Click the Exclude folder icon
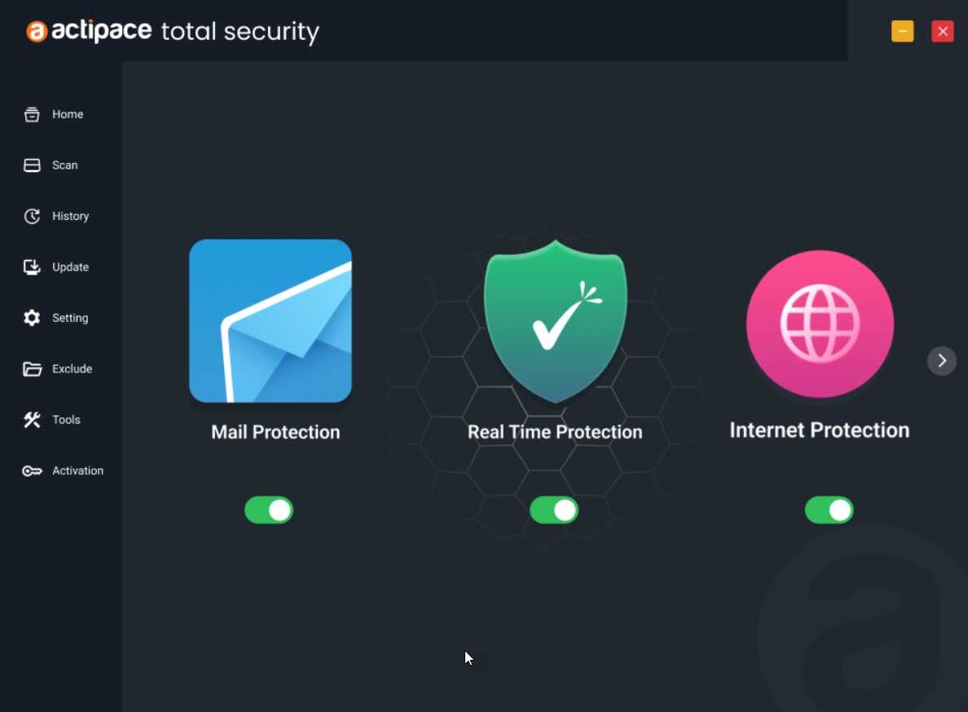The height and width of the screenshot is (712, 968). point(32,369)
